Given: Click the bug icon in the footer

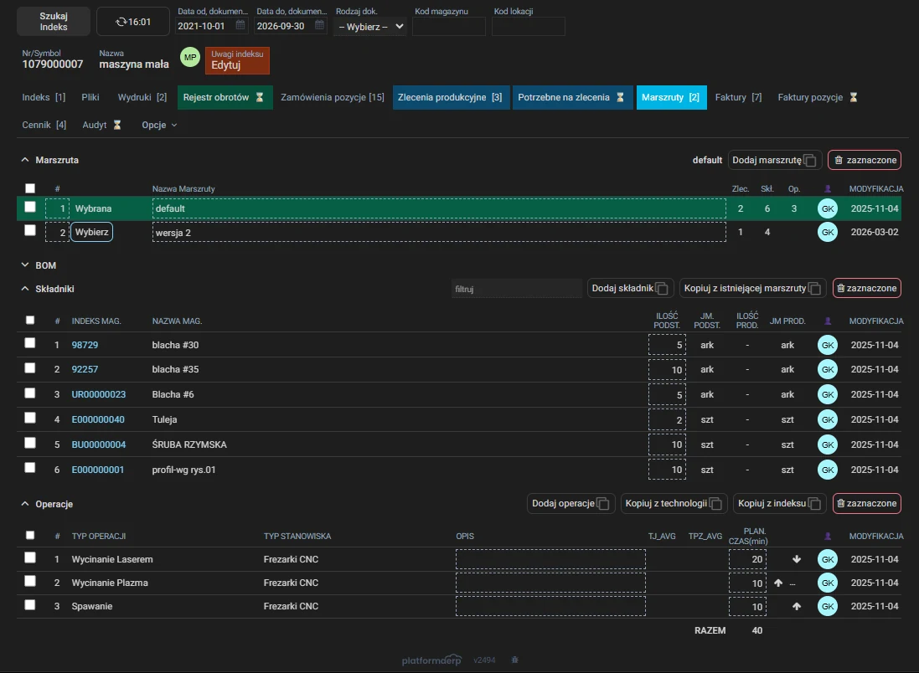Looking at the screenshot, I should pos(514,660).
